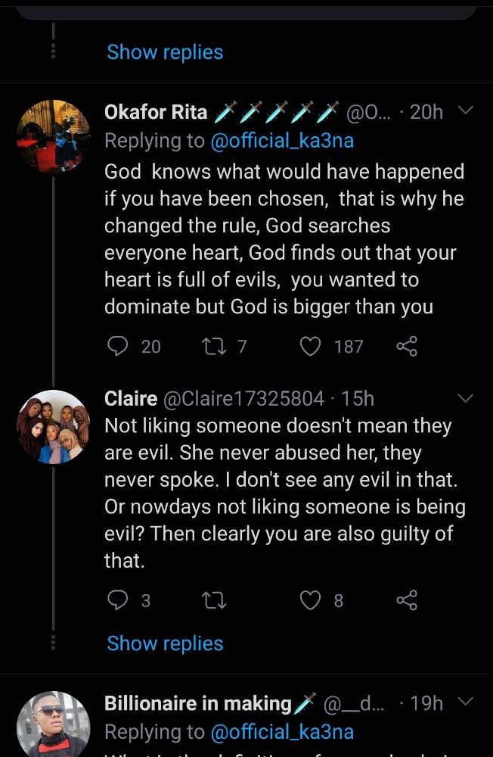Open Okafor Rita's profile picture

coord(53,137)
